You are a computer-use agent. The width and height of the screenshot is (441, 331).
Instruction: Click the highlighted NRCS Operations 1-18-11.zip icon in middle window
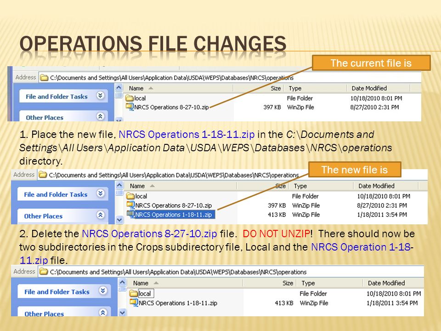click(130, 215)
